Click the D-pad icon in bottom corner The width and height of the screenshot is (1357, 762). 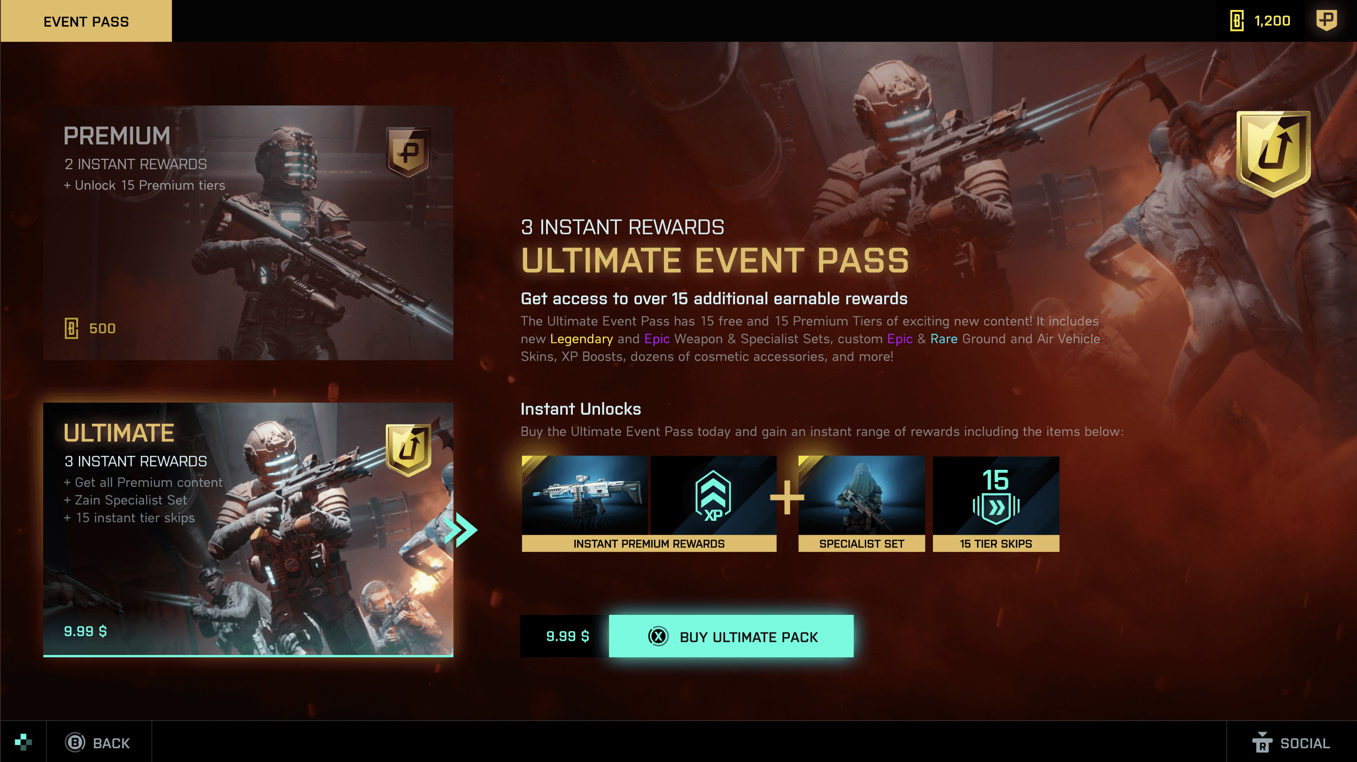tap(23, 742)
